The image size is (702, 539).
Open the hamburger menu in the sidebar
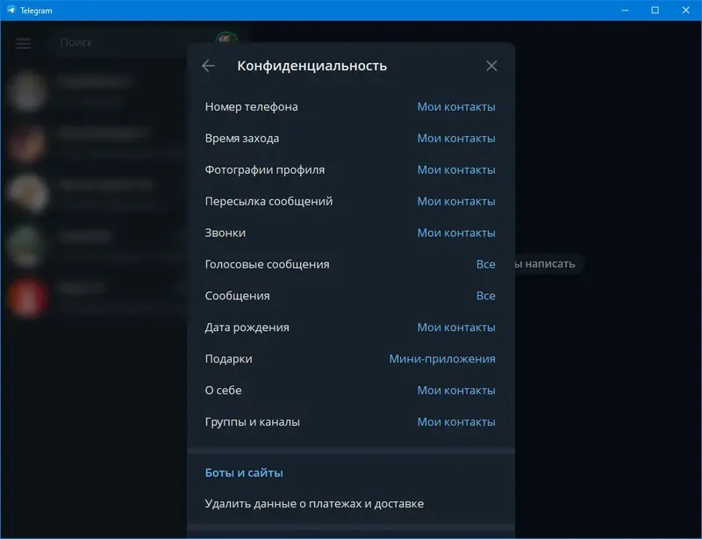click(x=24, y=43)
